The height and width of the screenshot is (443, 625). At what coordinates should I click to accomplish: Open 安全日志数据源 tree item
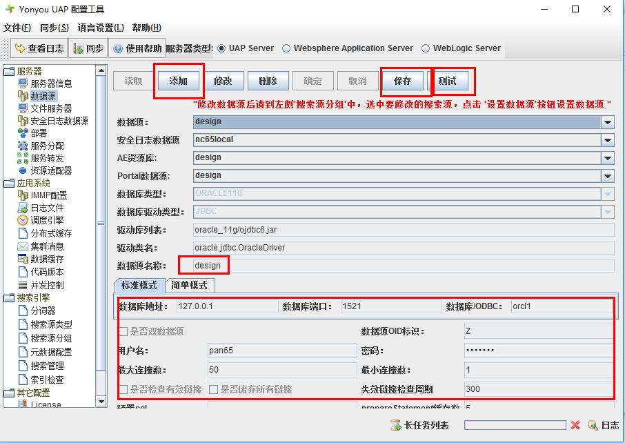point(59,121)
